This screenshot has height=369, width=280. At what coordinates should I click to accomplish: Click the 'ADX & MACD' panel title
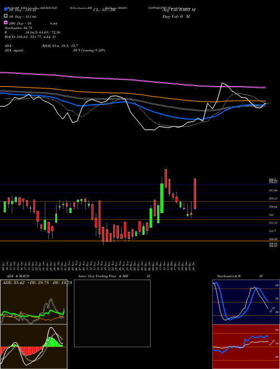(18, 276)
